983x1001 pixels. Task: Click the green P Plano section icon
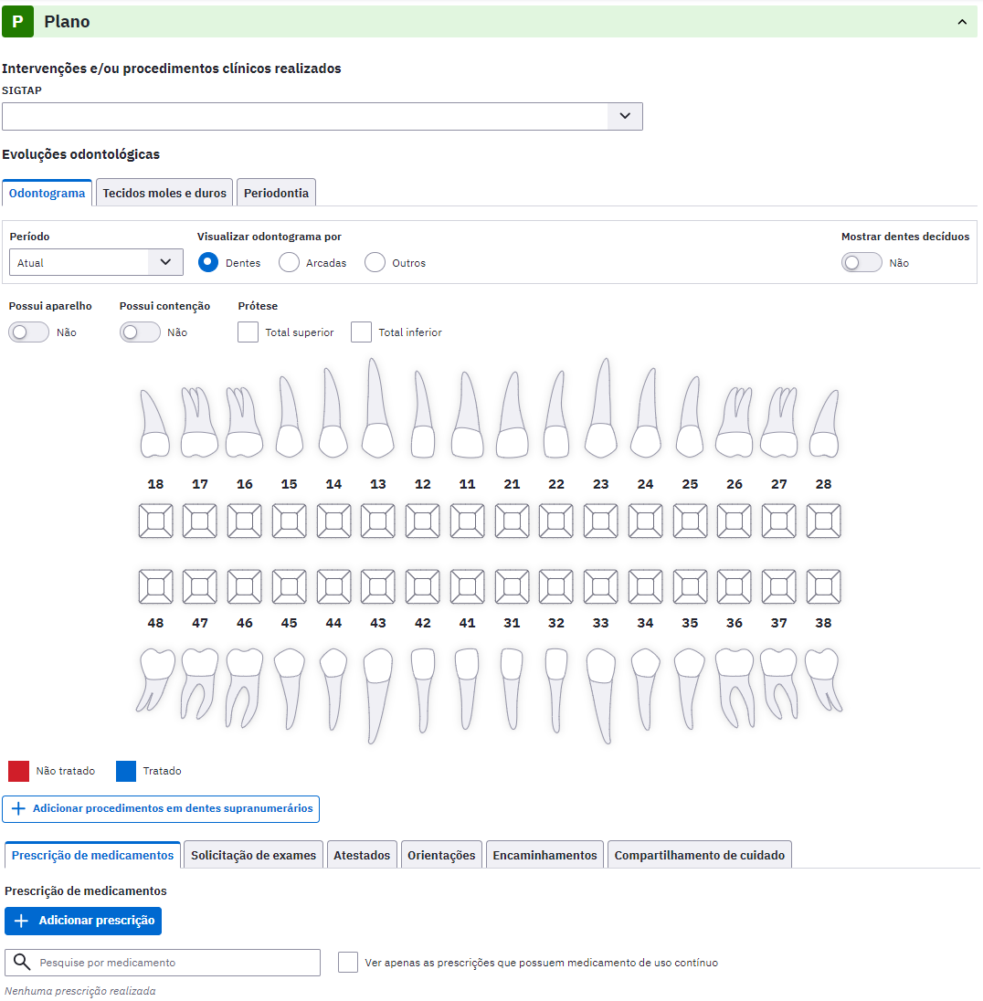[x=18, y=22]
